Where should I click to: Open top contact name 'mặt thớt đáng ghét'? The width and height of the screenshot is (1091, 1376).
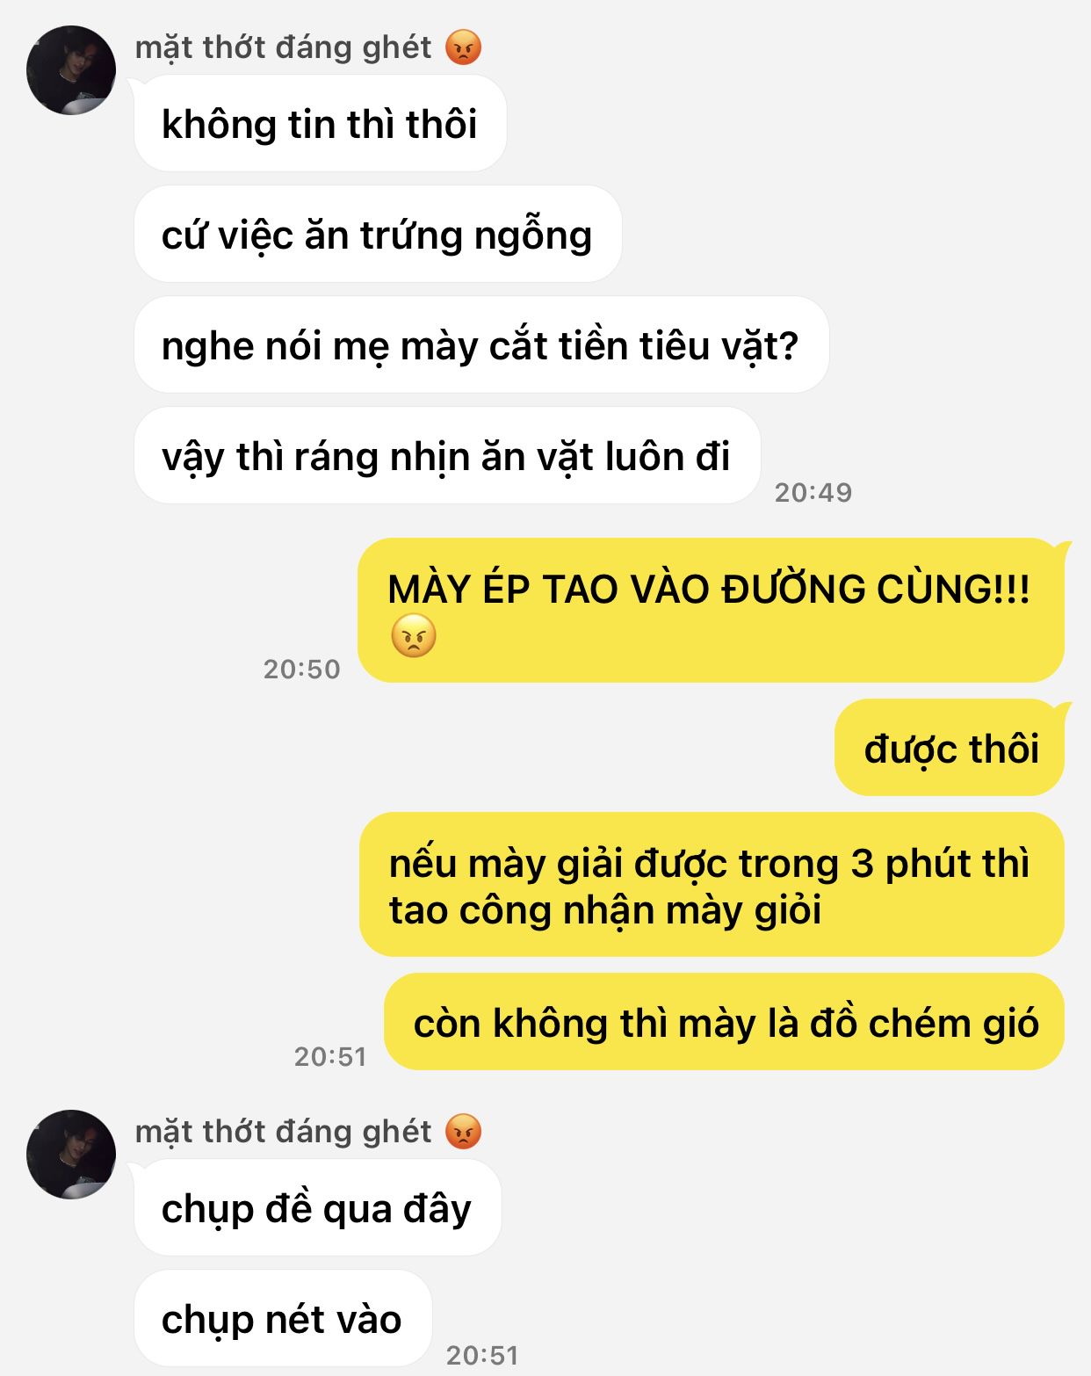coord(283,47)
